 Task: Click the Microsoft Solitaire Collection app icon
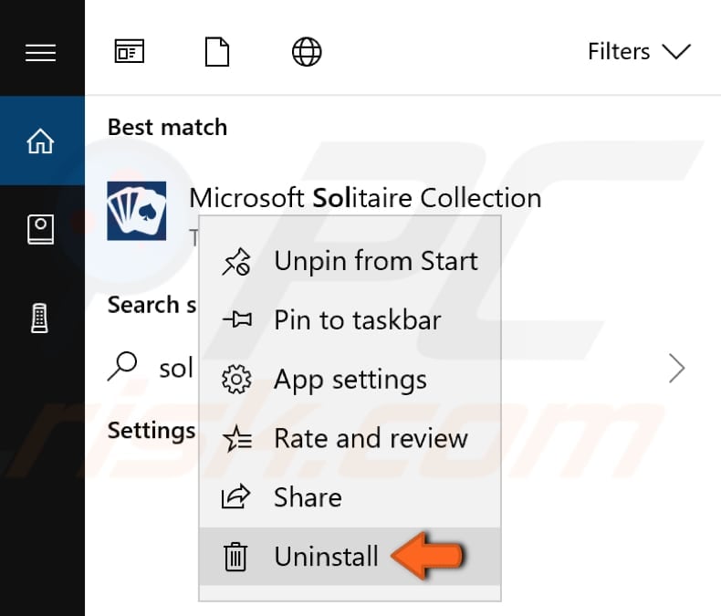[x=137, y=211]
